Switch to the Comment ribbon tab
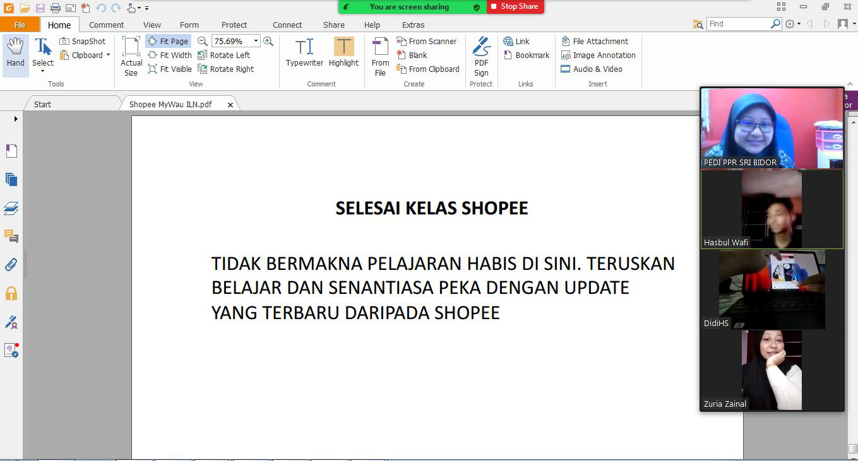 point(106,25)
